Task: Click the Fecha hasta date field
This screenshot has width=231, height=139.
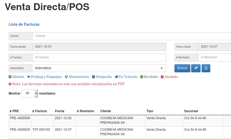Action: [215, 47]
